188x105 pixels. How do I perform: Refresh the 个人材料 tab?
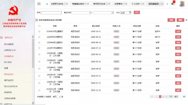(141, 4)
